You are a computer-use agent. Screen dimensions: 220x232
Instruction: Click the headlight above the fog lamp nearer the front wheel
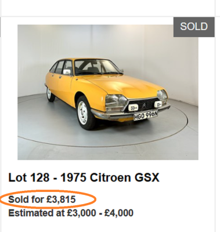116,101
